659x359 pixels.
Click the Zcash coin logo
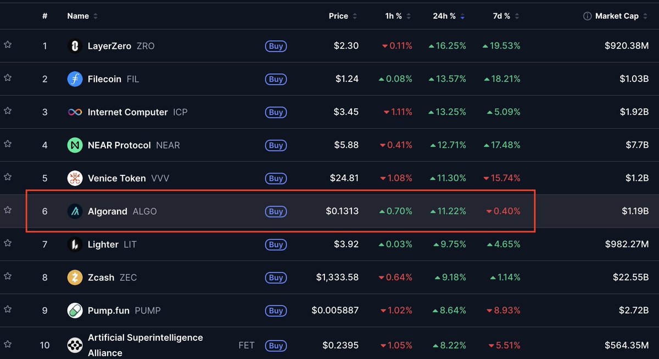(x=75, y=278)
